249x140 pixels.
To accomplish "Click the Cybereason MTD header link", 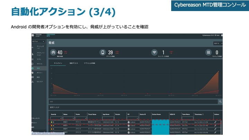I will click(x=51, y=35).
